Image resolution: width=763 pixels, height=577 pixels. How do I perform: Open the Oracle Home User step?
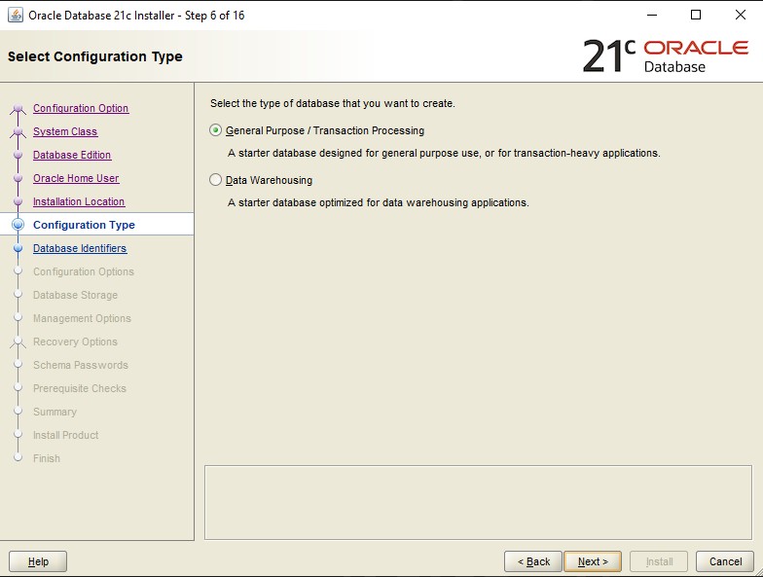click(x=76, y=178)
